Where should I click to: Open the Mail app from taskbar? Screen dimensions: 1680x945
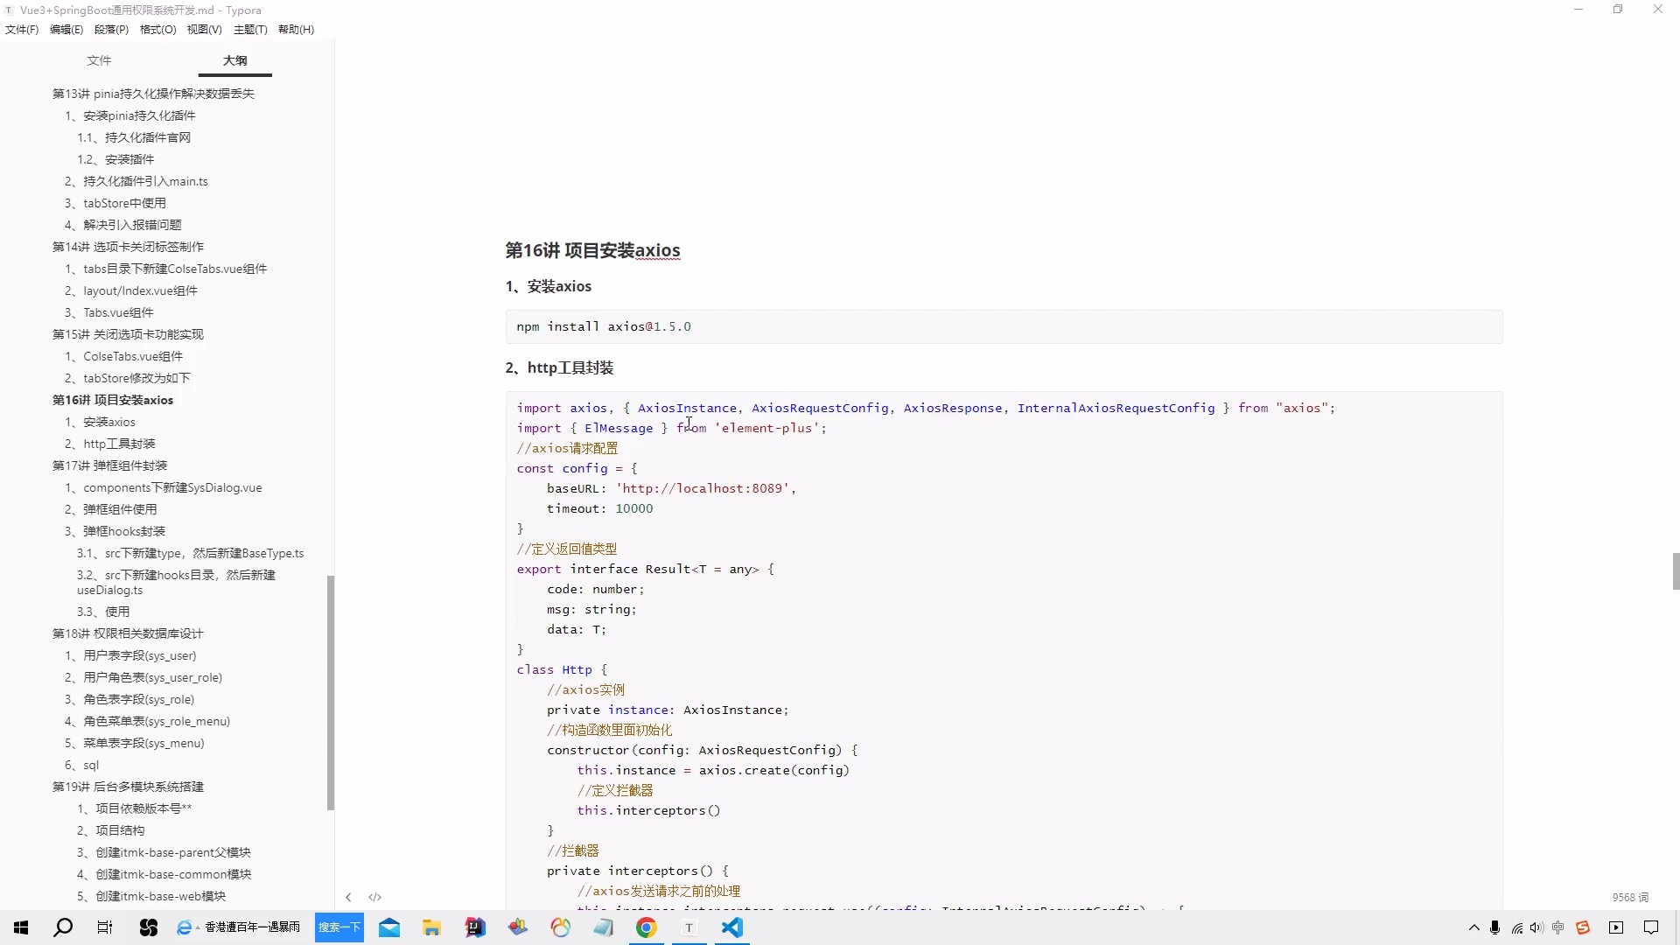point(388,927)
